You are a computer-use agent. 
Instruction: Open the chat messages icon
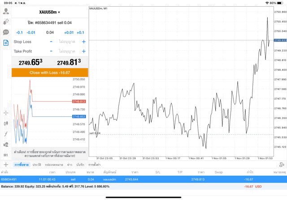coord(6,32)
